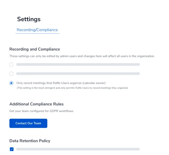Select the first blank recording radio option
Screen dimensions: 169x155
(11, 65)
